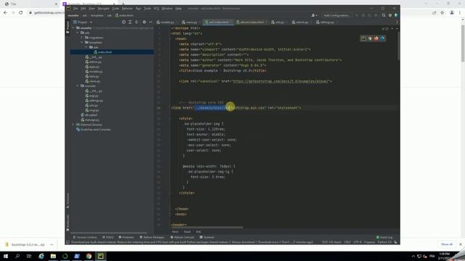The width and height of the screenshot is (465, 261).
Task: Open IDE settings gear in toolbar
Action: [390, 15]
